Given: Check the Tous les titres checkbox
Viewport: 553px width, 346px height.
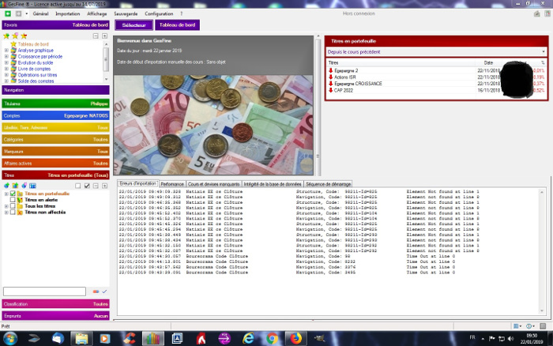Looking at the screenshot, I should (x=13, y=206).
